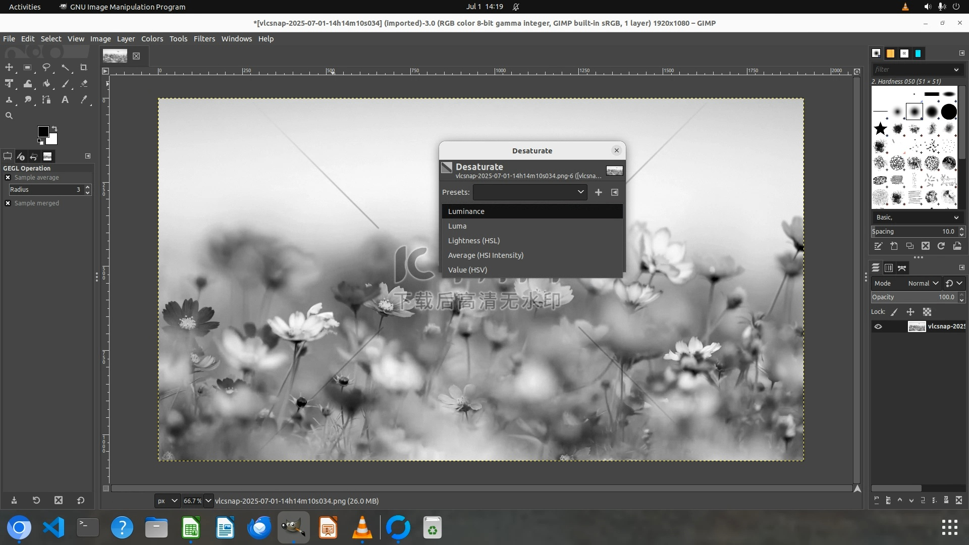
Task: Toggle the Sample average checkbox
Action: [8, 178]
